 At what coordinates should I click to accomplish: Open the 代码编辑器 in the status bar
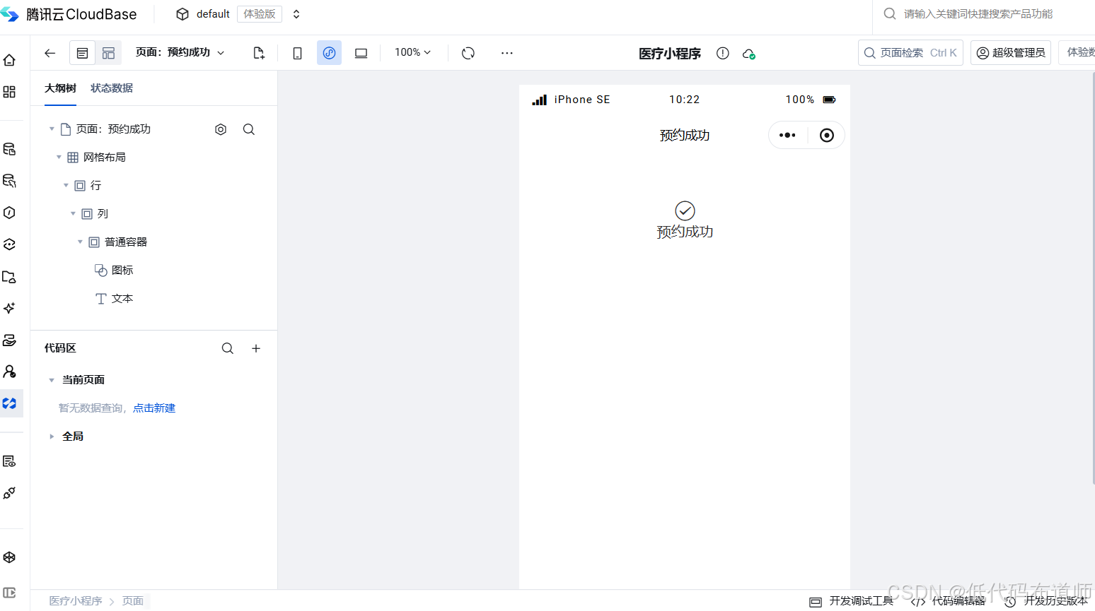point(954,600)
